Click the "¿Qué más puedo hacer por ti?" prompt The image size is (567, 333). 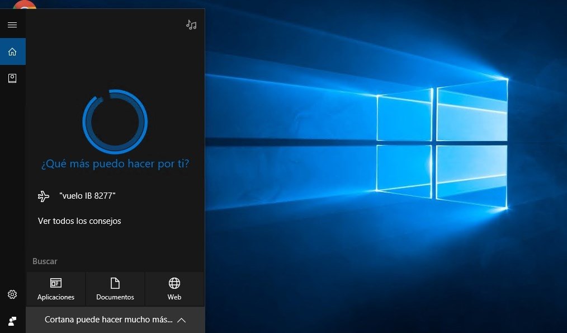click(x=115, y=163)
